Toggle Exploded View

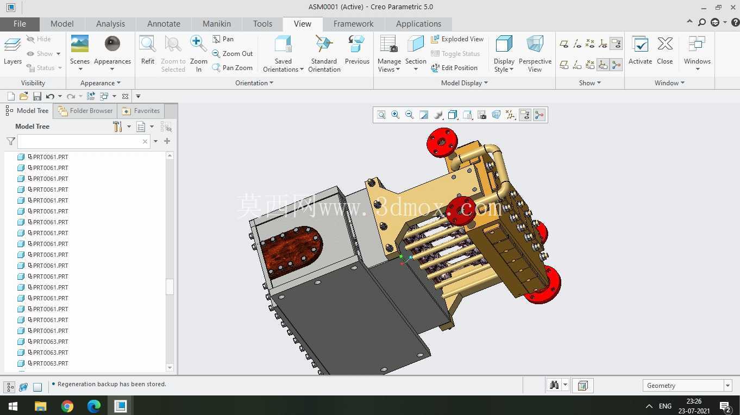tap(457, 39)
